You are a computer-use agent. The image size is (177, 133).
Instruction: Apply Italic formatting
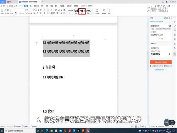pyautogui.click(x=18, y=13)
